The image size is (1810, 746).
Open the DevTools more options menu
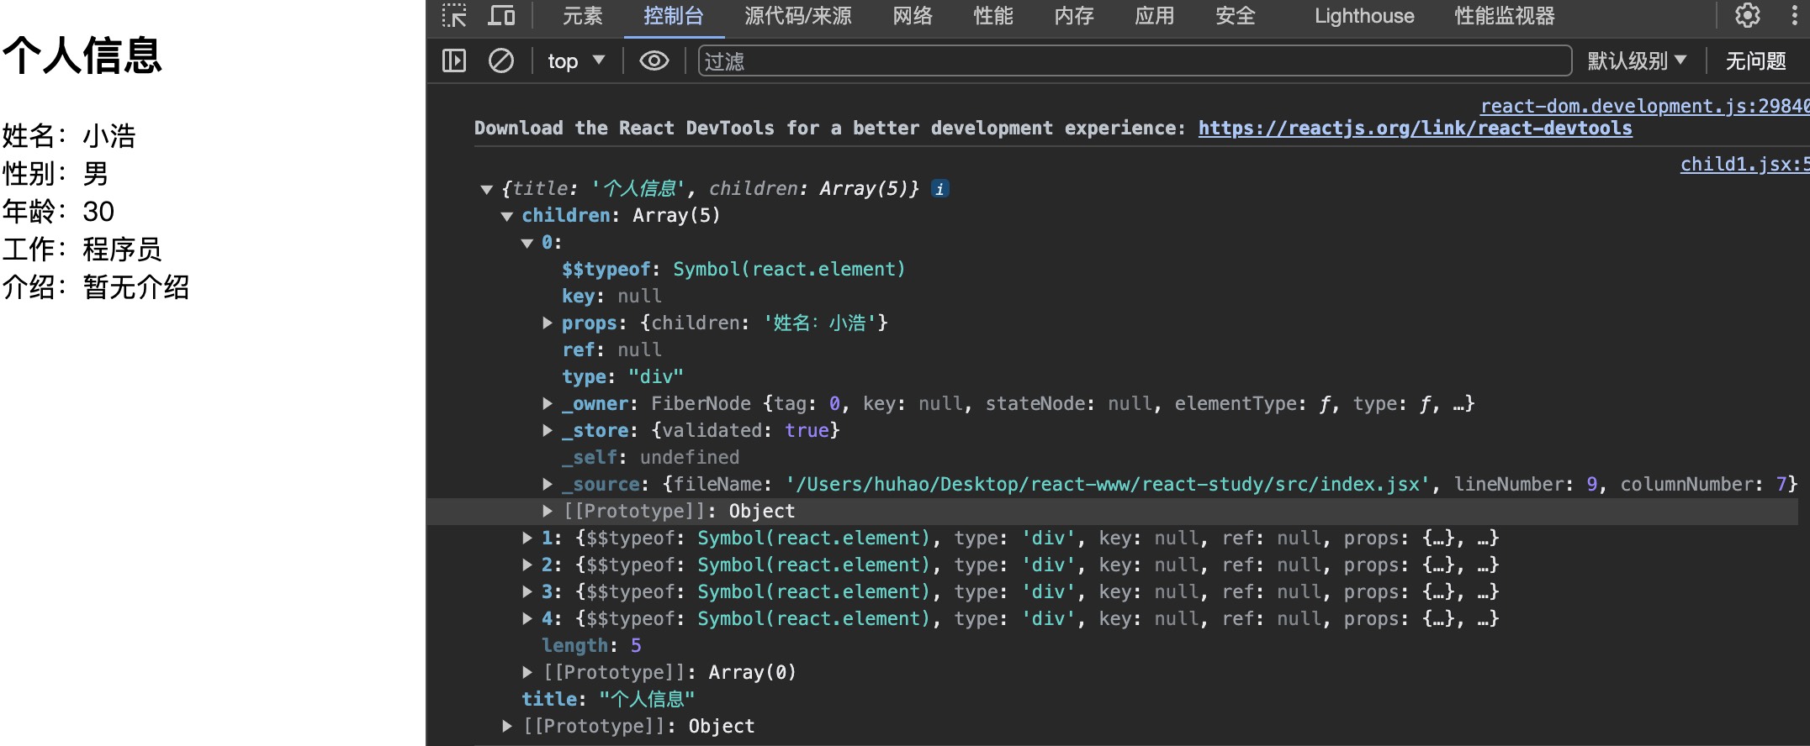tap(1794, 15)
